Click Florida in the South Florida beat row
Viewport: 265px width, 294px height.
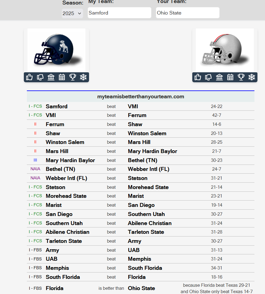(137, 277)
